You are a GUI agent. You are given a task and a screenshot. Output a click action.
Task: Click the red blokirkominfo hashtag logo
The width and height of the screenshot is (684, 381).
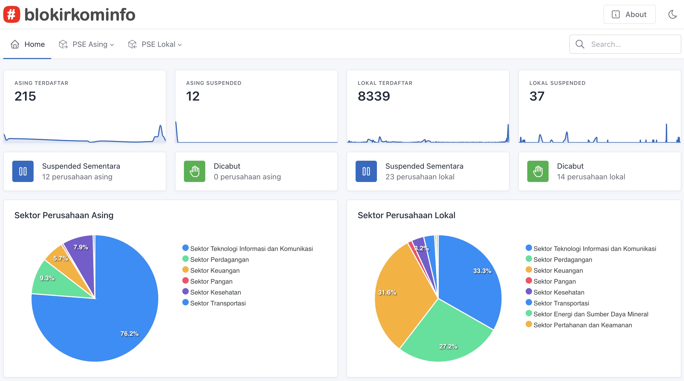pos(11,14)
